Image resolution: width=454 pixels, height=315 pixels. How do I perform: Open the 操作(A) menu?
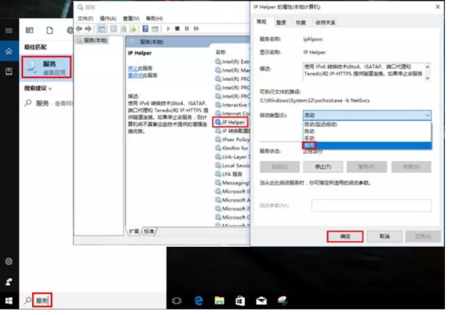coord(108,19)
